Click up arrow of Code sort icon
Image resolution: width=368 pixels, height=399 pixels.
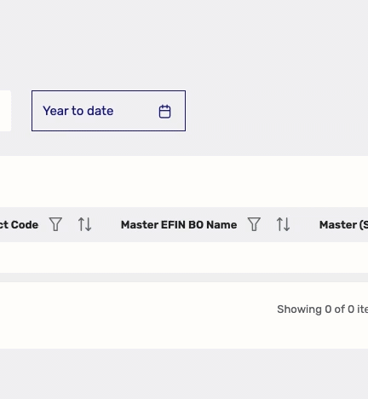tap(82, 224)
